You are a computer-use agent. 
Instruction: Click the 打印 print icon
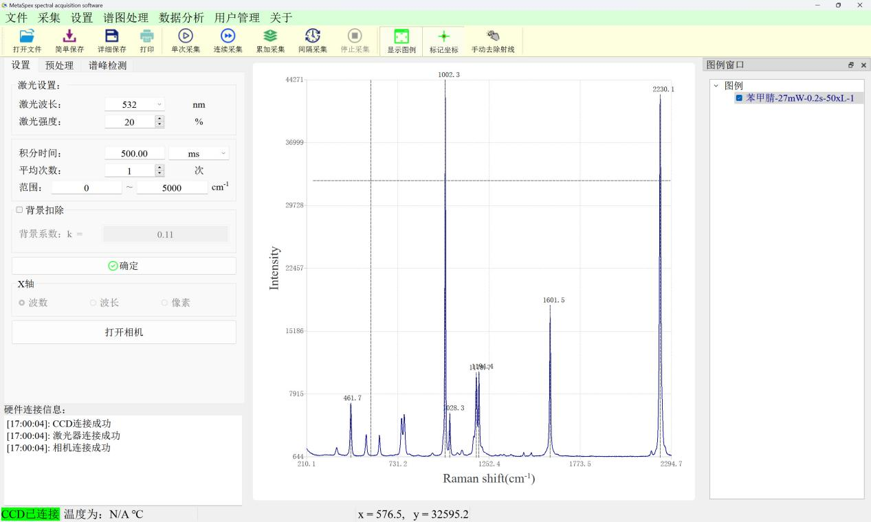tap(147, 41)
